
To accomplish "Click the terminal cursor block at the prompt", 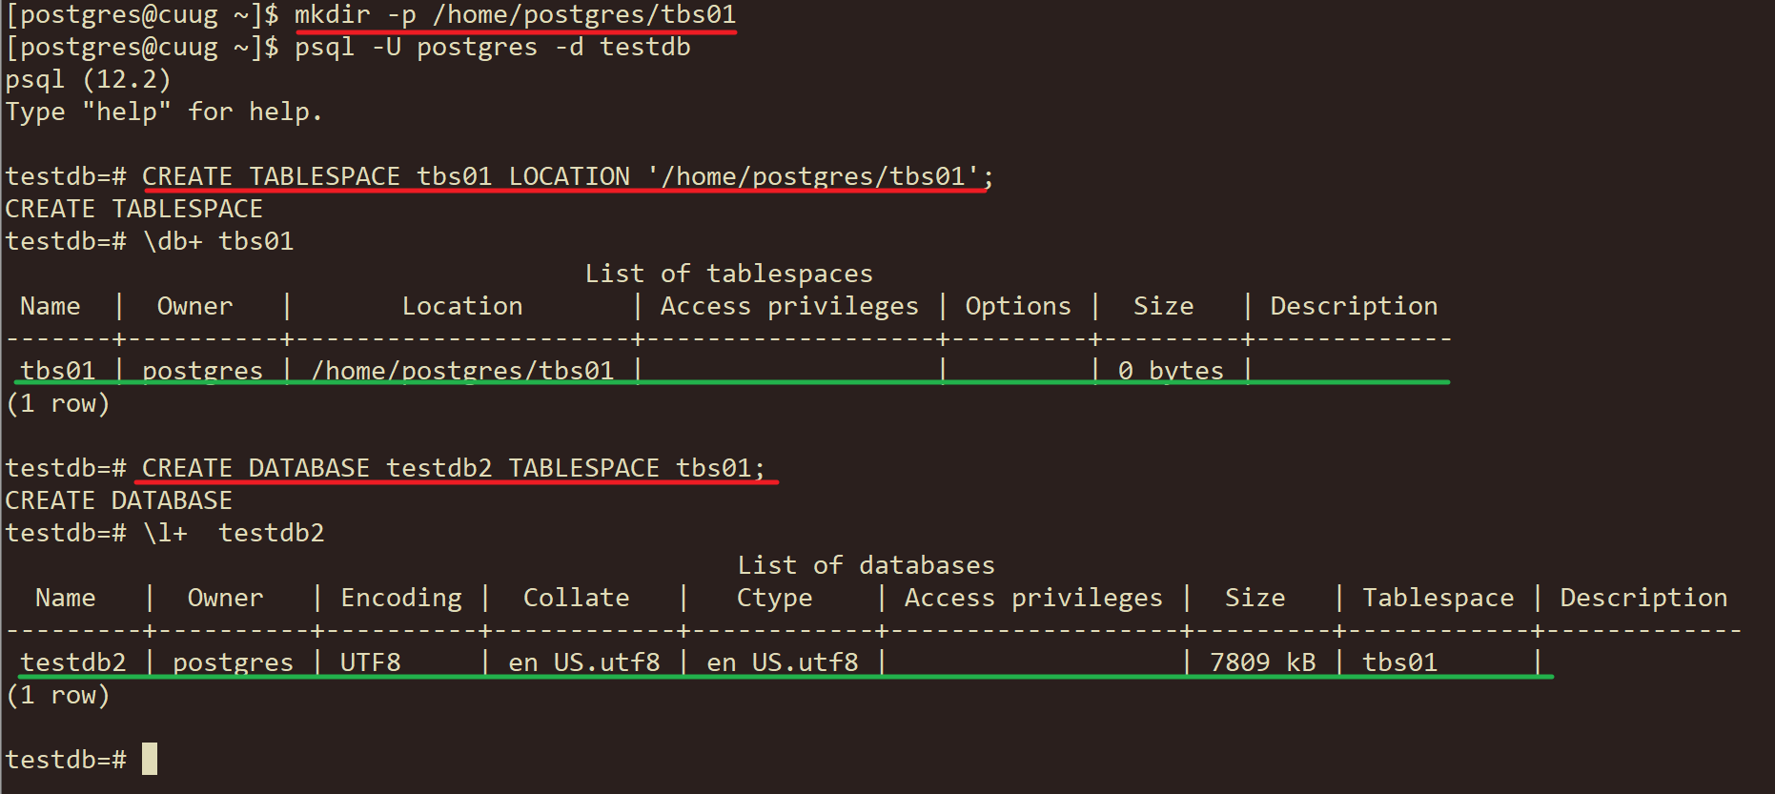I will click(150, 759).
